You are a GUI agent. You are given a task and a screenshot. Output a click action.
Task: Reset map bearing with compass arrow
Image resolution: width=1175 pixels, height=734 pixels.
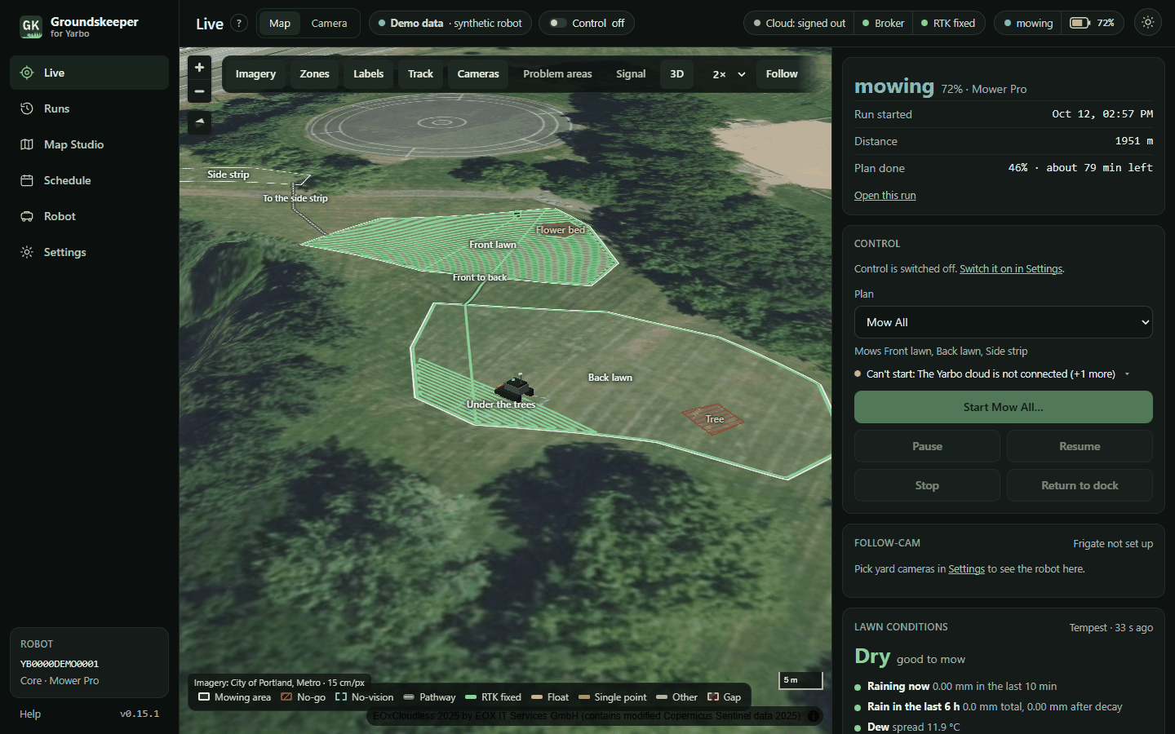(x=199, y=122)
